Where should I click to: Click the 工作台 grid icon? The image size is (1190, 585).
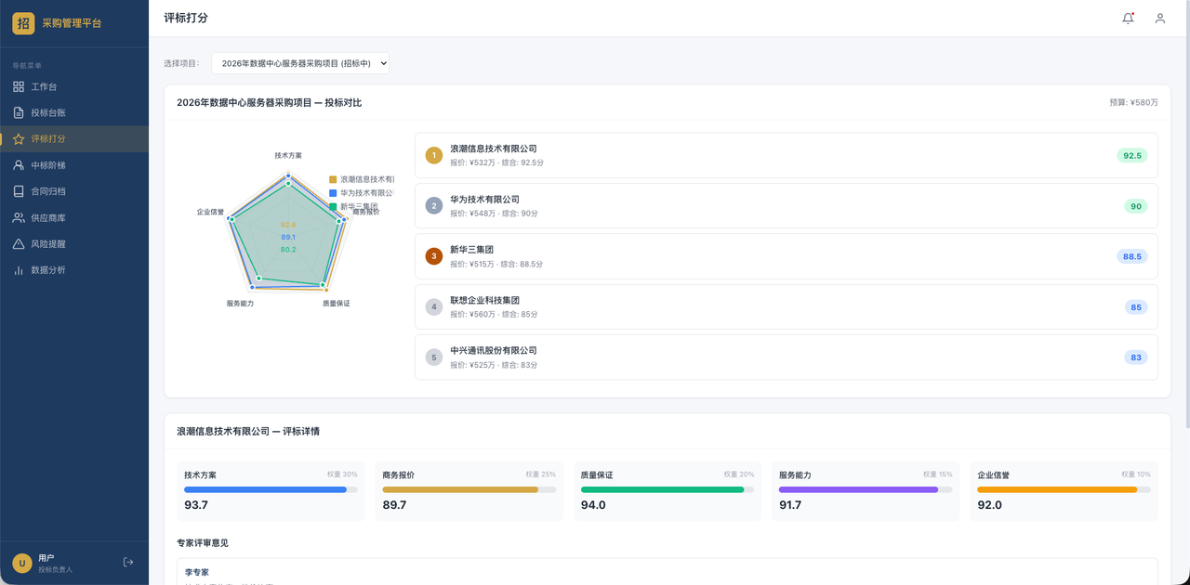tap(19, 86)
